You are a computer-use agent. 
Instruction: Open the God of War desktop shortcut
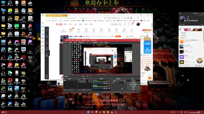3,58
